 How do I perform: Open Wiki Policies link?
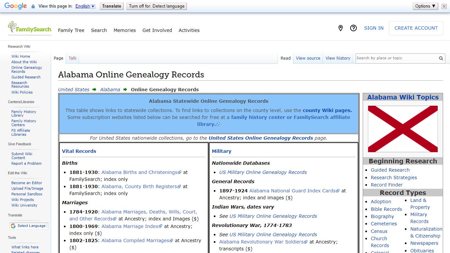22,92
